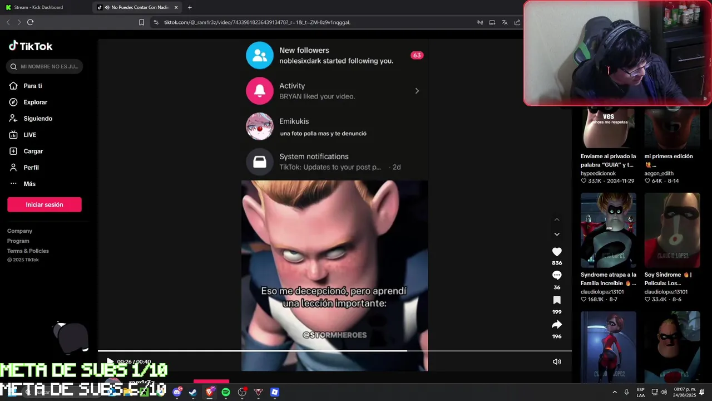Go to the next video with down chevron
Screen dimensions: 712x401
[557, 234]
